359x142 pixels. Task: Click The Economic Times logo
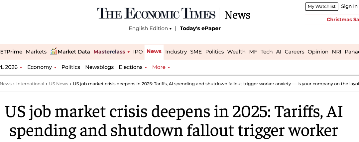pos(156,14)
